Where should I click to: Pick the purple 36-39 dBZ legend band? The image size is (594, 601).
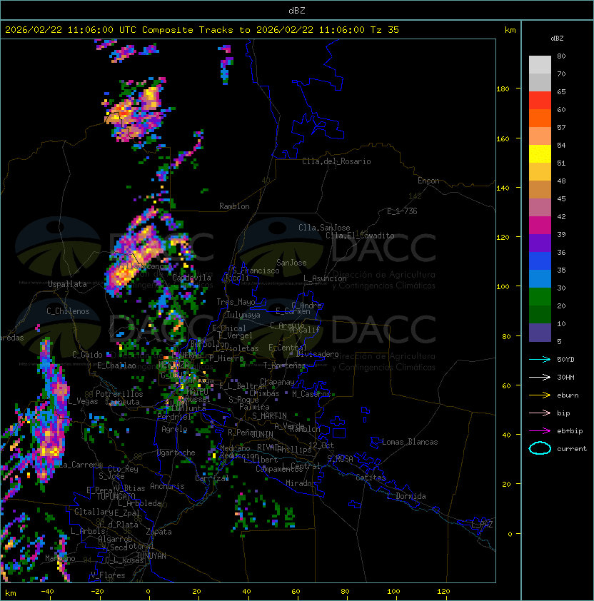[540, 243]
